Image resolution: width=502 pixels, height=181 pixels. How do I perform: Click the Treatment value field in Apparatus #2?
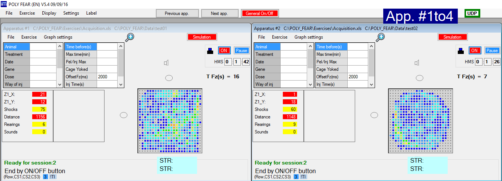[294, 54]
